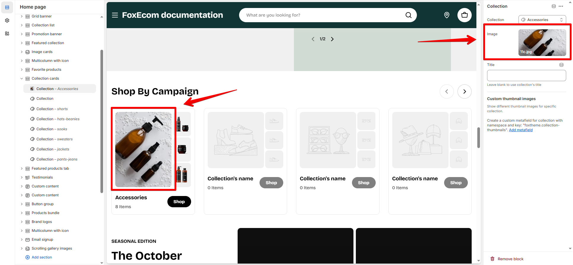Open the Collection block more-actions menu

(561, 6)
